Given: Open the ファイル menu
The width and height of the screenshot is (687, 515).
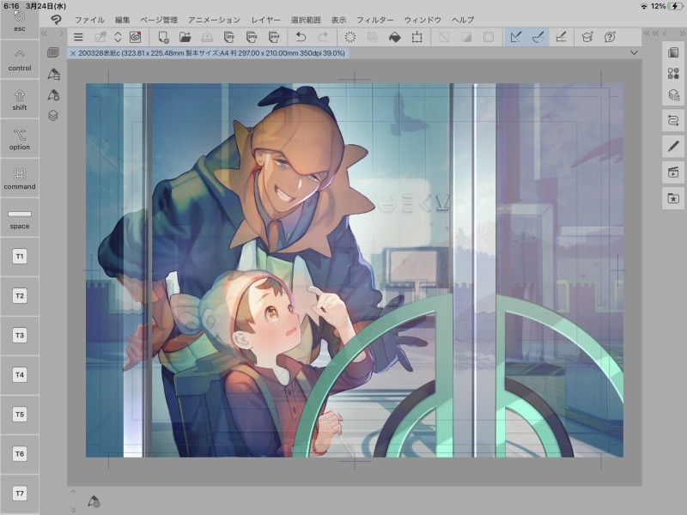Looking at the screenshot, I should pyautogui.click(x=89, y=20).
